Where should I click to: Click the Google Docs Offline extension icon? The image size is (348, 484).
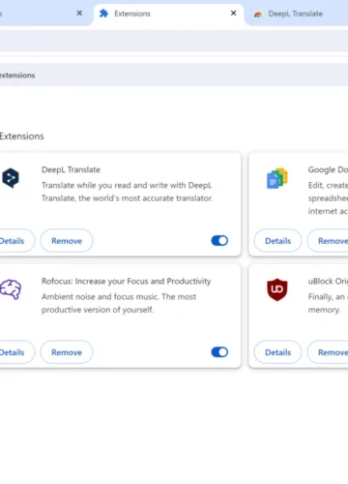(277, 178)
